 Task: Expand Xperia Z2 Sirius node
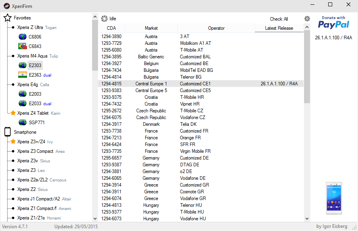[33, 189]
